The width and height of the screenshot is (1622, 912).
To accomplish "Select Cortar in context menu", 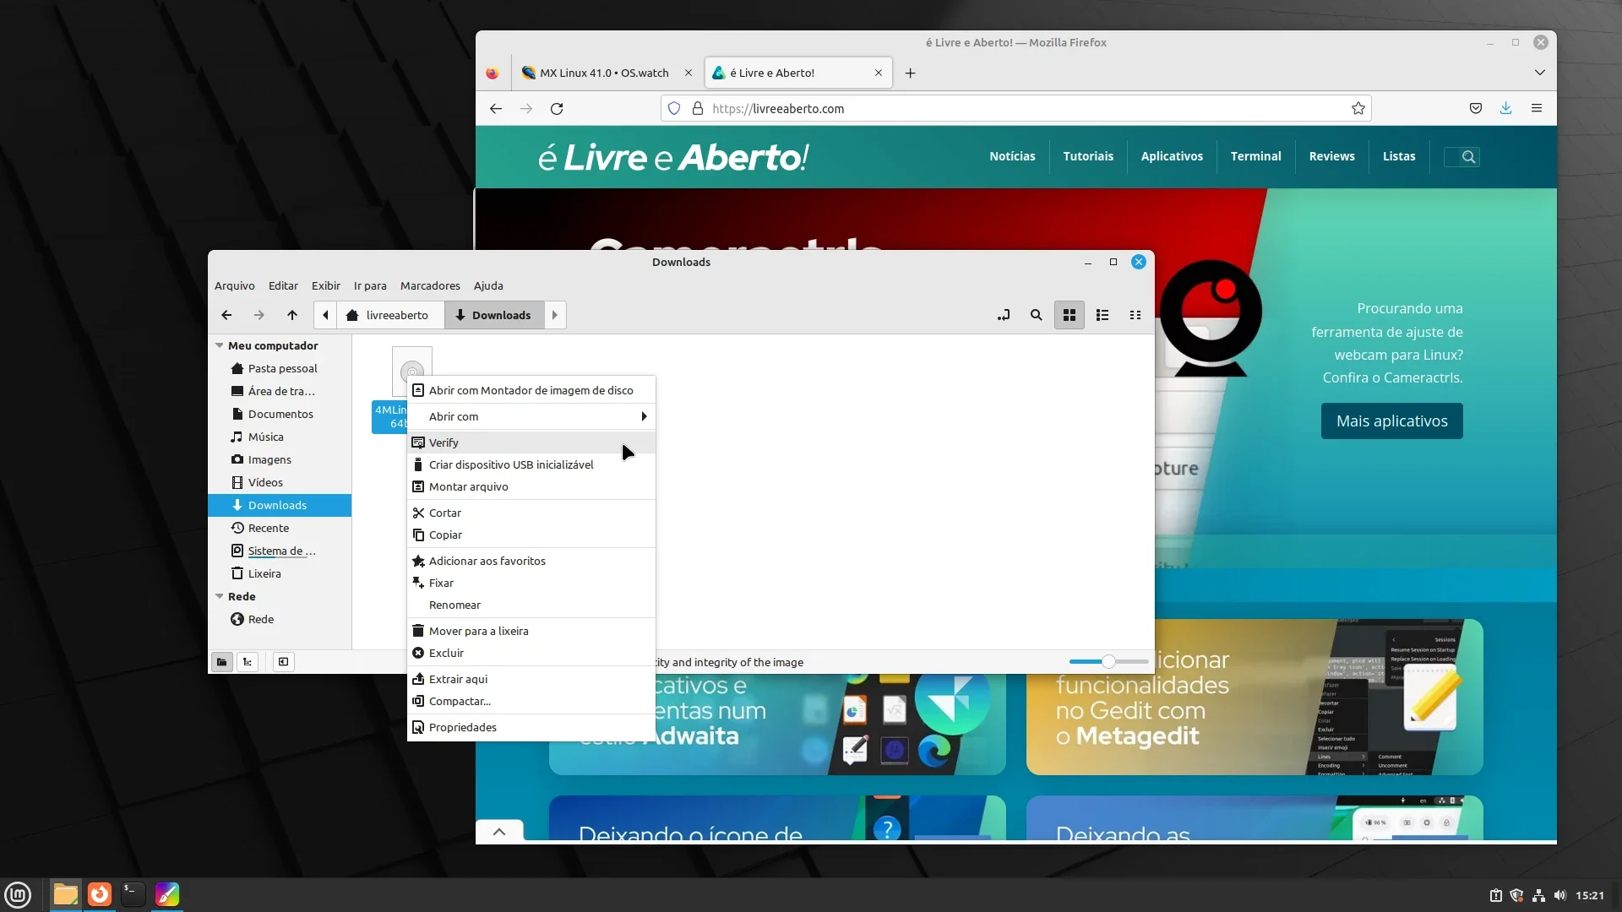I will point(531,513).
